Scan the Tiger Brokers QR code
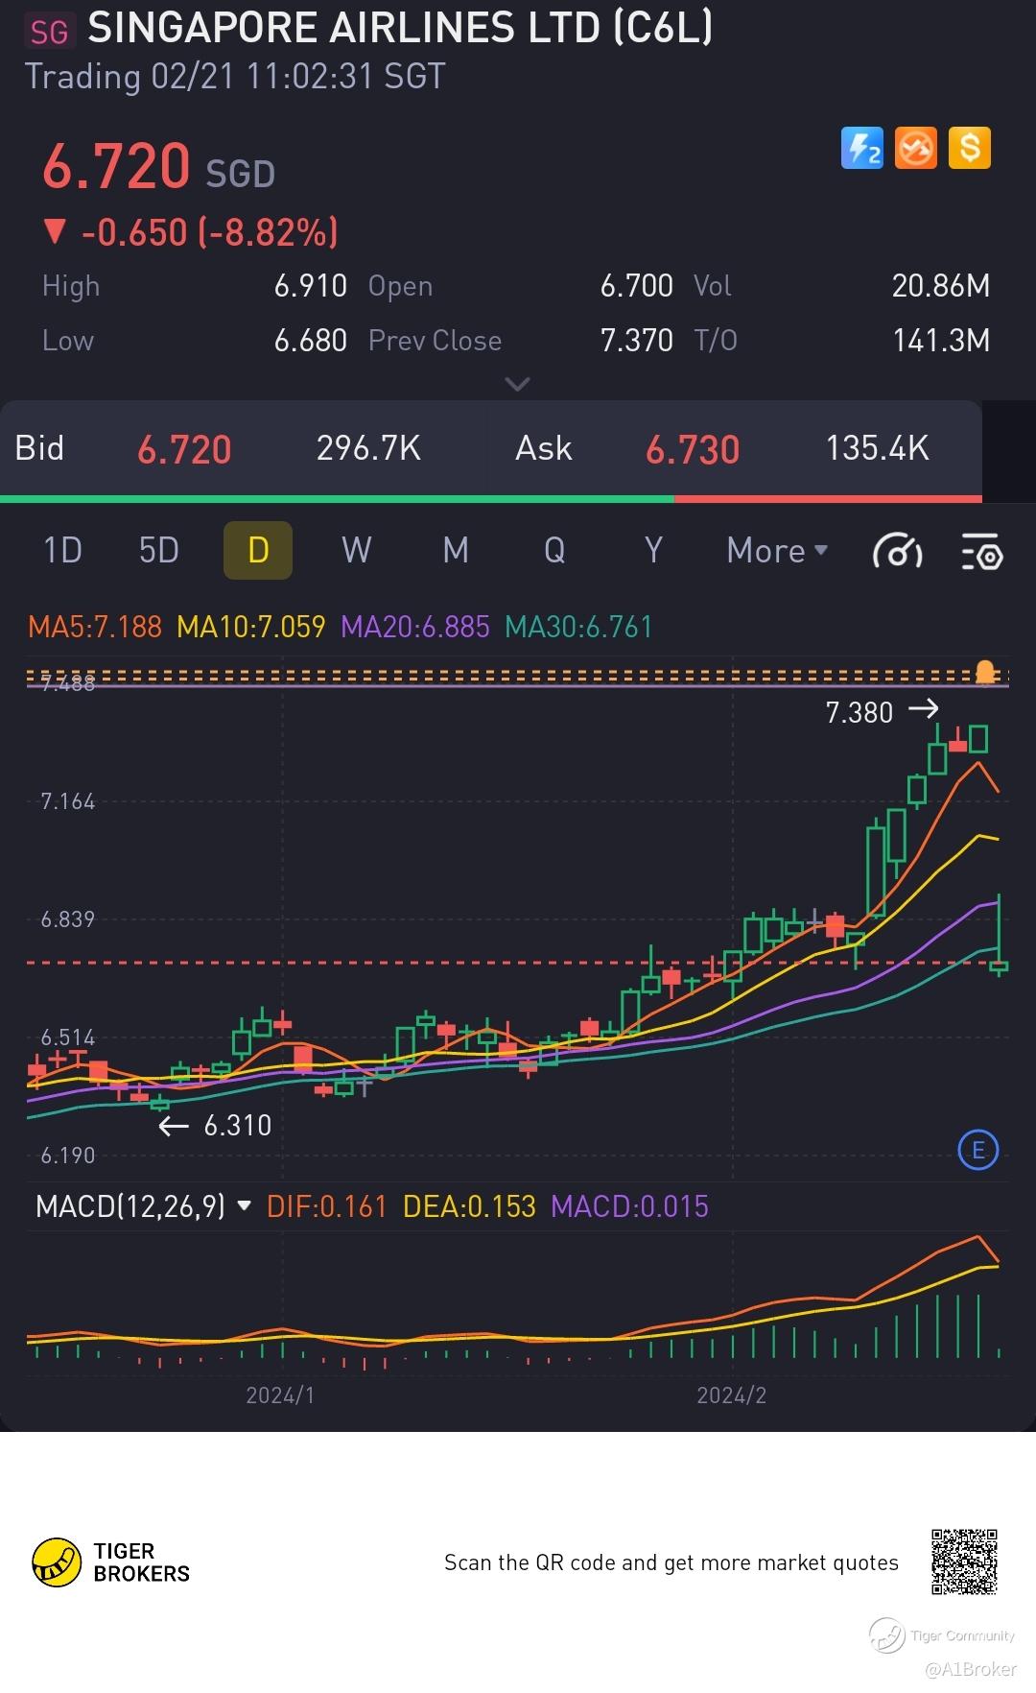The height and width of the screenshot is (1693, 1036). (x=964, y=1562)
